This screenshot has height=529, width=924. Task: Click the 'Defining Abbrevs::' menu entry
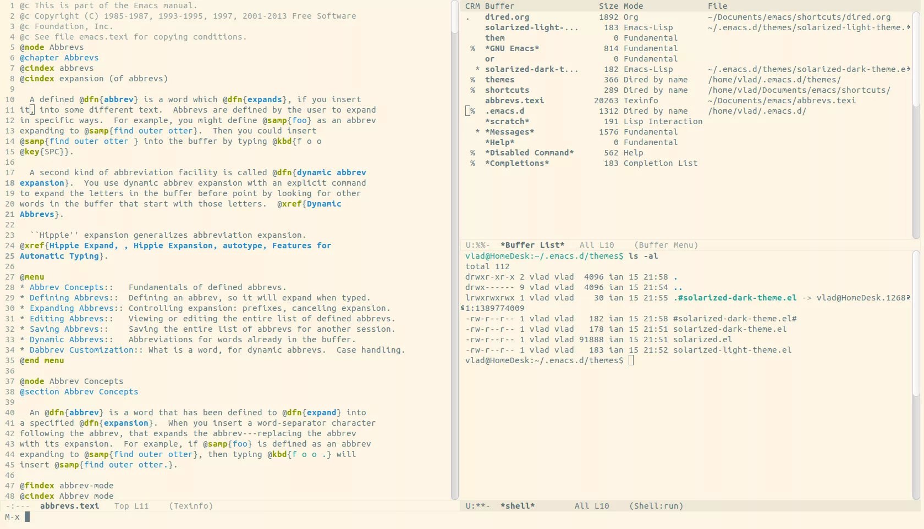(x=74, y=298)
